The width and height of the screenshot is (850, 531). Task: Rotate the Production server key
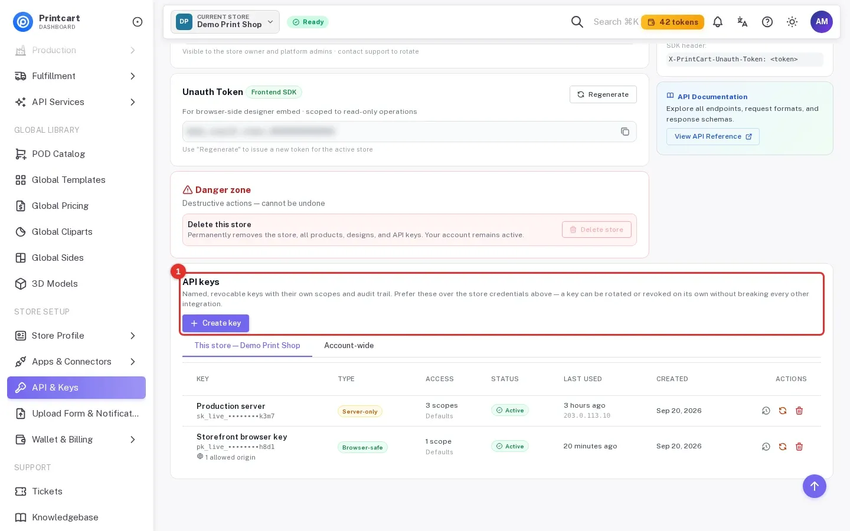pos(783,411)
